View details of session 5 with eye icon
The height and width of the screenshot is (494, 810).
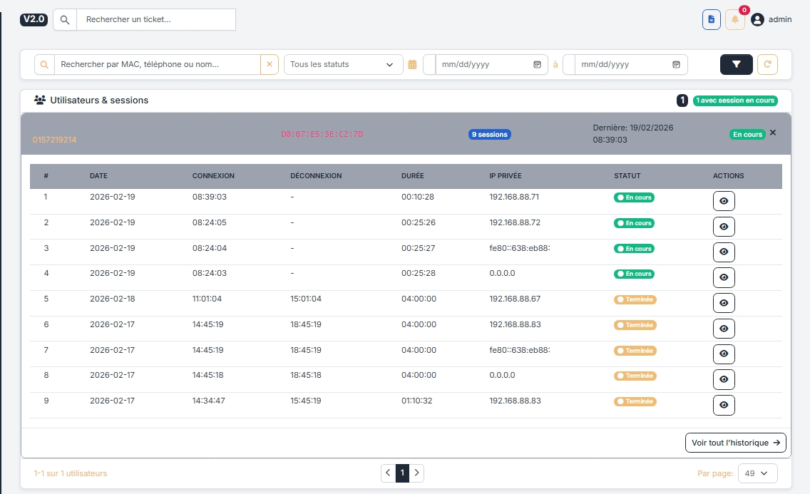pyautogui.click(x=724, y=303)
